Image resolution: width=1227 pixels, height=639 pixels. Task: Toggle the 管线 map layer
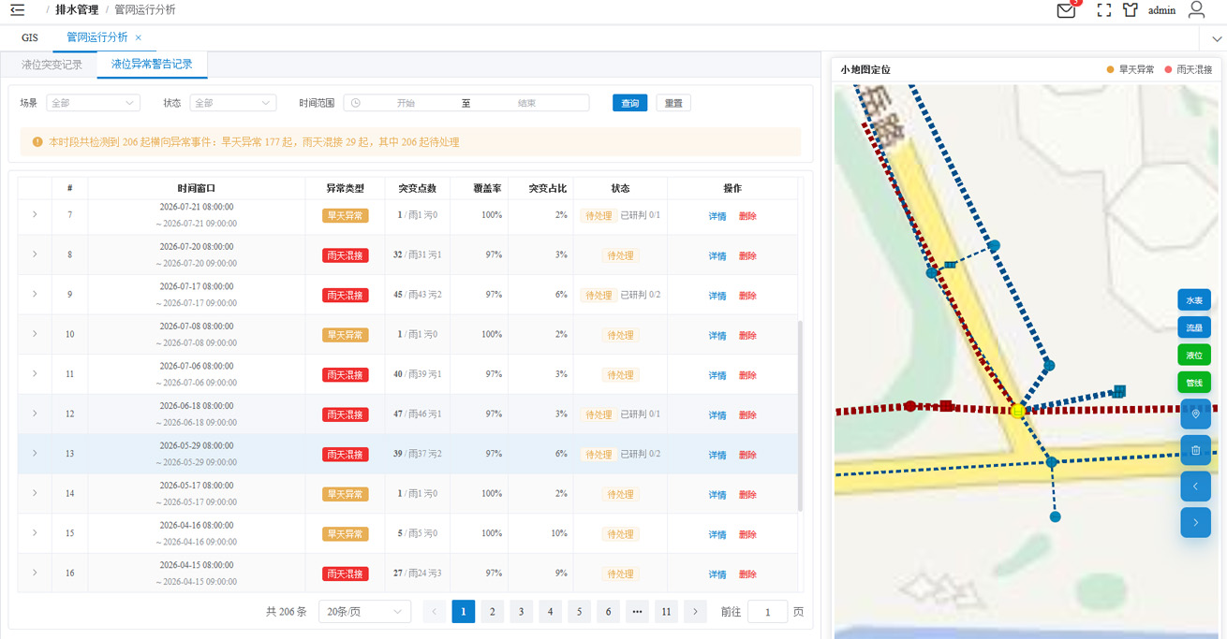(x=1194, y=382)
